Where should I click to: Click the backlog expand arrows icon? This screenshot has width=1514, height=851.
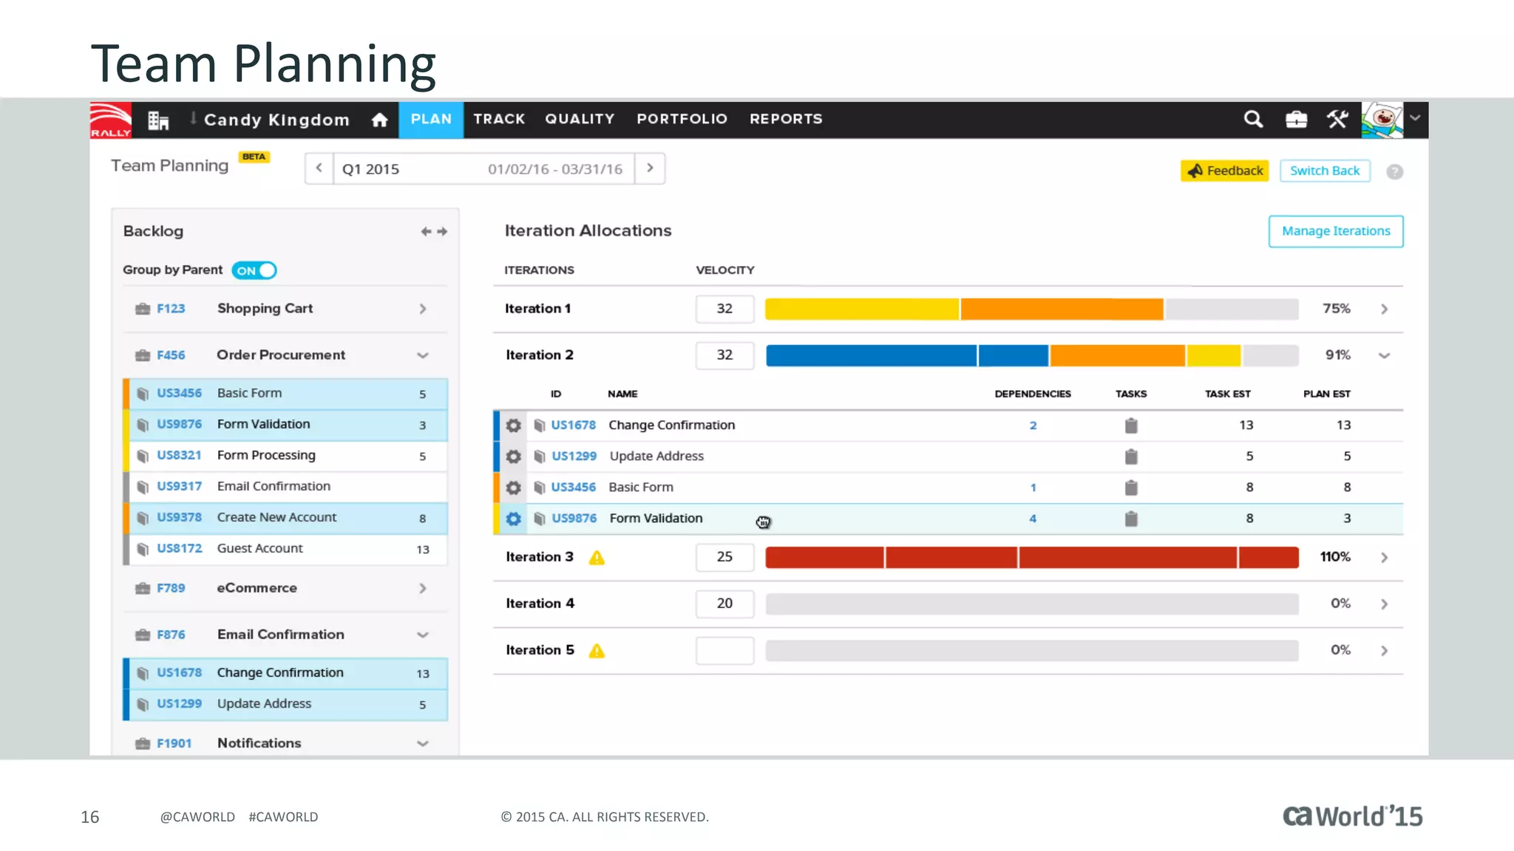(x=434, y=231)
